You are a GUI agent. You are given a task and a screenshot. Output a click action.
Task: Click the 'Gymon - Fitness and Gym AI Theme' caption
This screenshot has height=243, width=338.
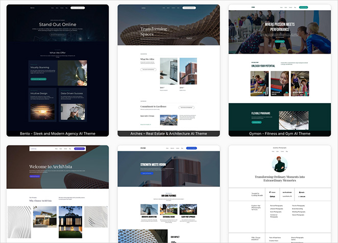[x=279, y=133]
